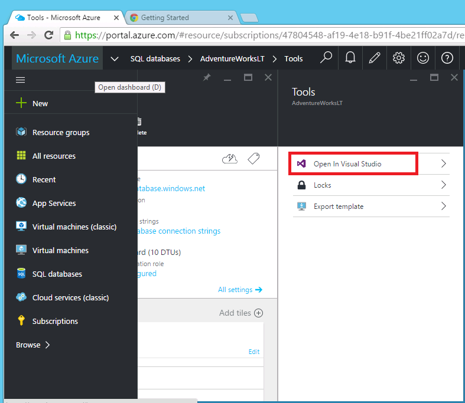
Task: Open search with magnifier icon
Action: coord(326,57)
